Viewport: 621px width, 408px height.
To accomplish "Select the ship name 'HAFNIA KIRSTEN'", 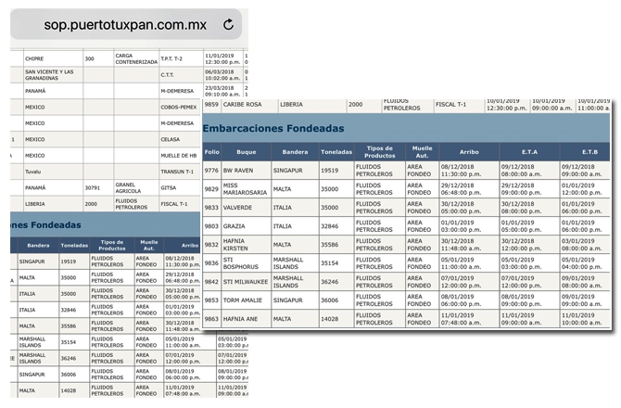I will point(235,245).
